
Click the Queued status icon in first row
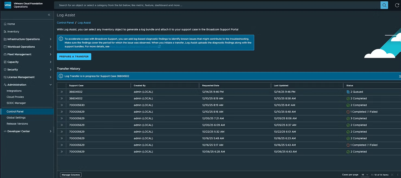click(x=348, y=92)
